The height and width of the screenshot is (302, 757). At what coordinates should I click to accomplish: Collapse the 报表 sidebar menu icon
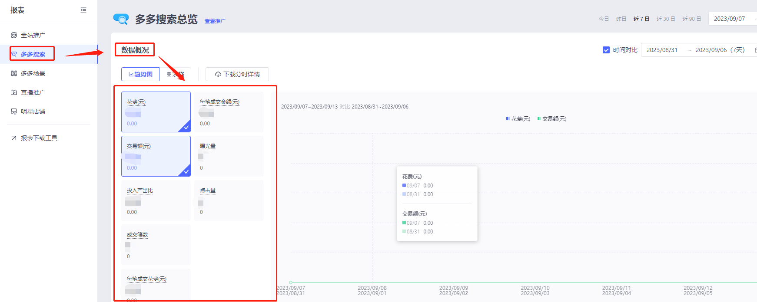[83, 10]
